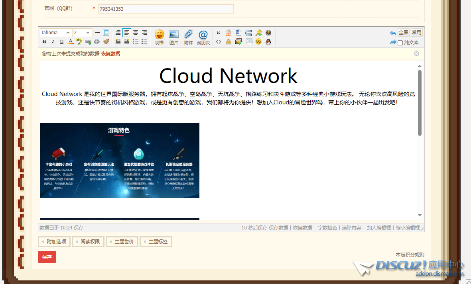Undo last edit with the blue arrow
The width and height of the screenshot is (471, 284).
click(392, 32)
